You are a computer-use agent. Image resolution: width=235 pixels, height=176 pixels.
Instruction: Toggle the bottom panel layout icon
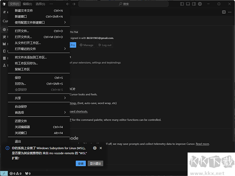188,4
